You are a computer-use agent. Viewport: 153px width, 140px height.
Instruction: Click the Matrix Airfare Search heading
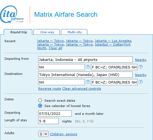66,15
